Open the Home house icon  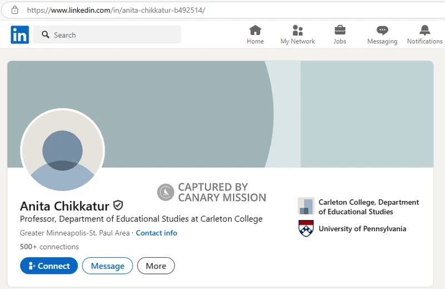tap(255, 30)
